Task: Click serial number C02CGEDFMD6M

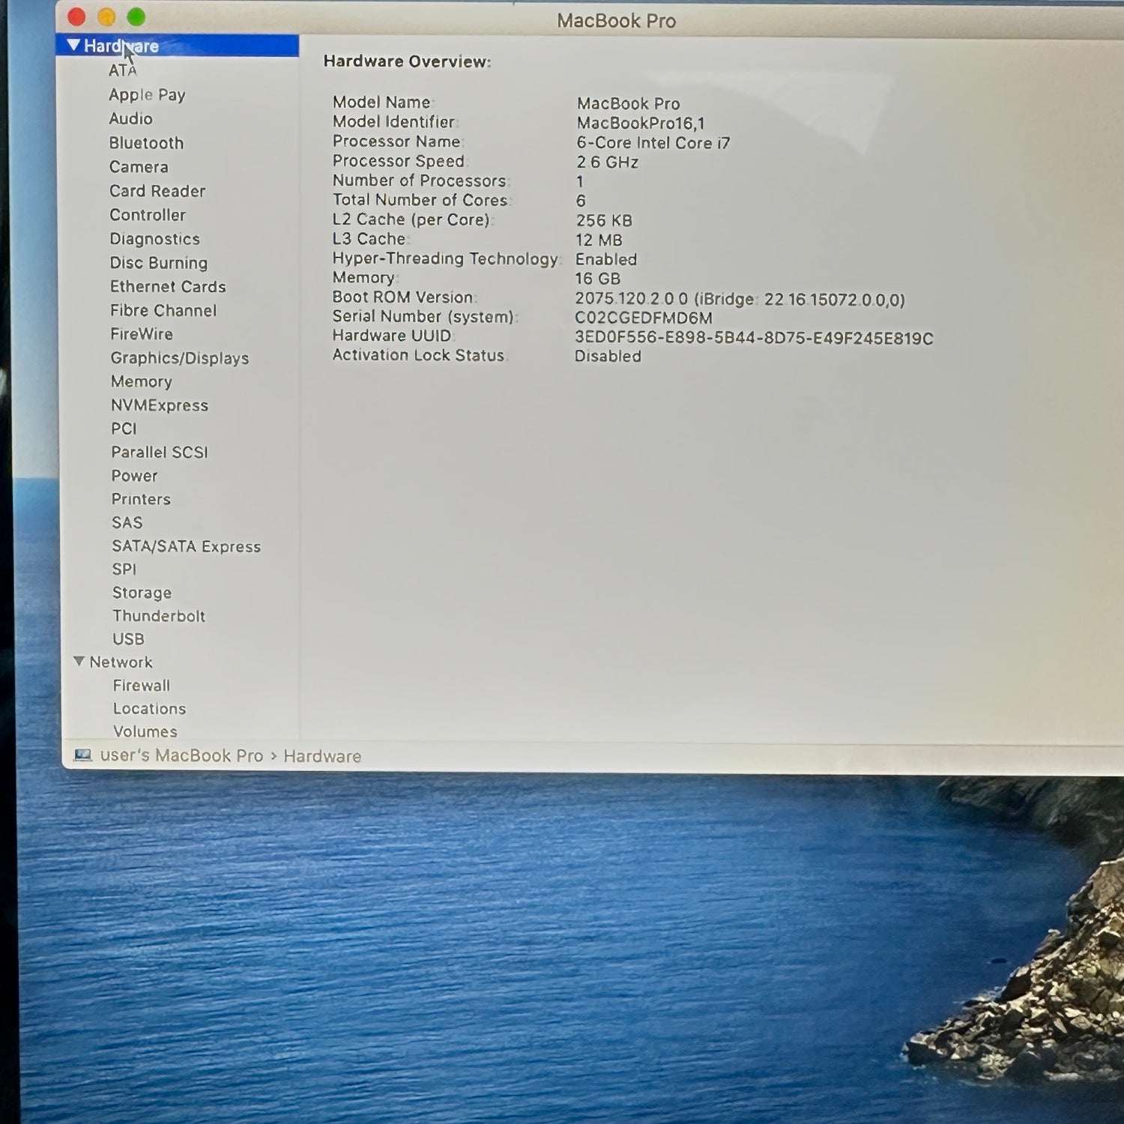Action: click(644, 318)
